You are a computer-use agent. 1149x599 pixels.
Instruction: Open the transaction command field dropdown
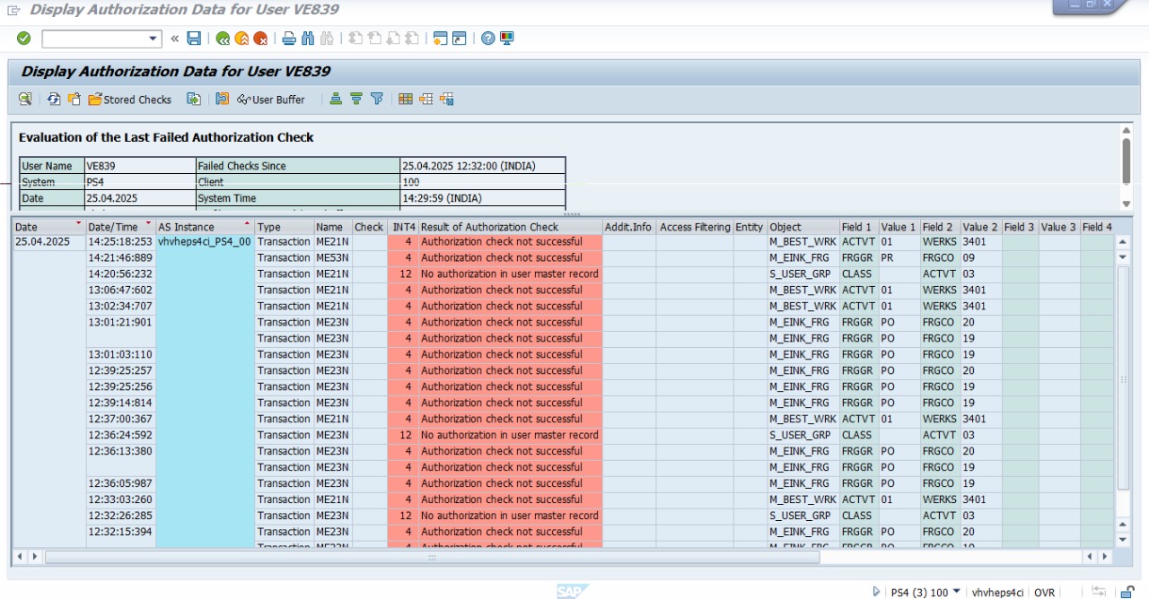153,39
